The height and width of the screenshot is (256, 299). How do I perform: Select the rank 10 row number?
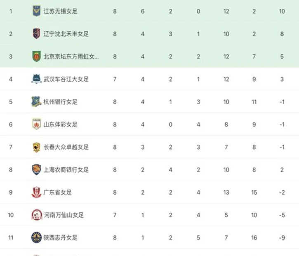[x=11, y=215]
